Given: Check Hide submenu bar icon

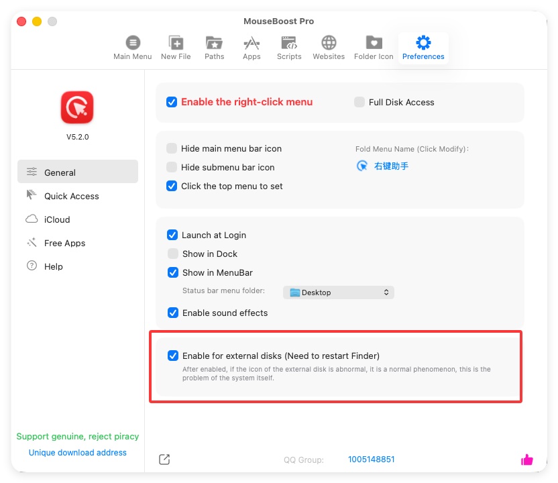Looking at the screenshot, I should [x=172, y=167].
